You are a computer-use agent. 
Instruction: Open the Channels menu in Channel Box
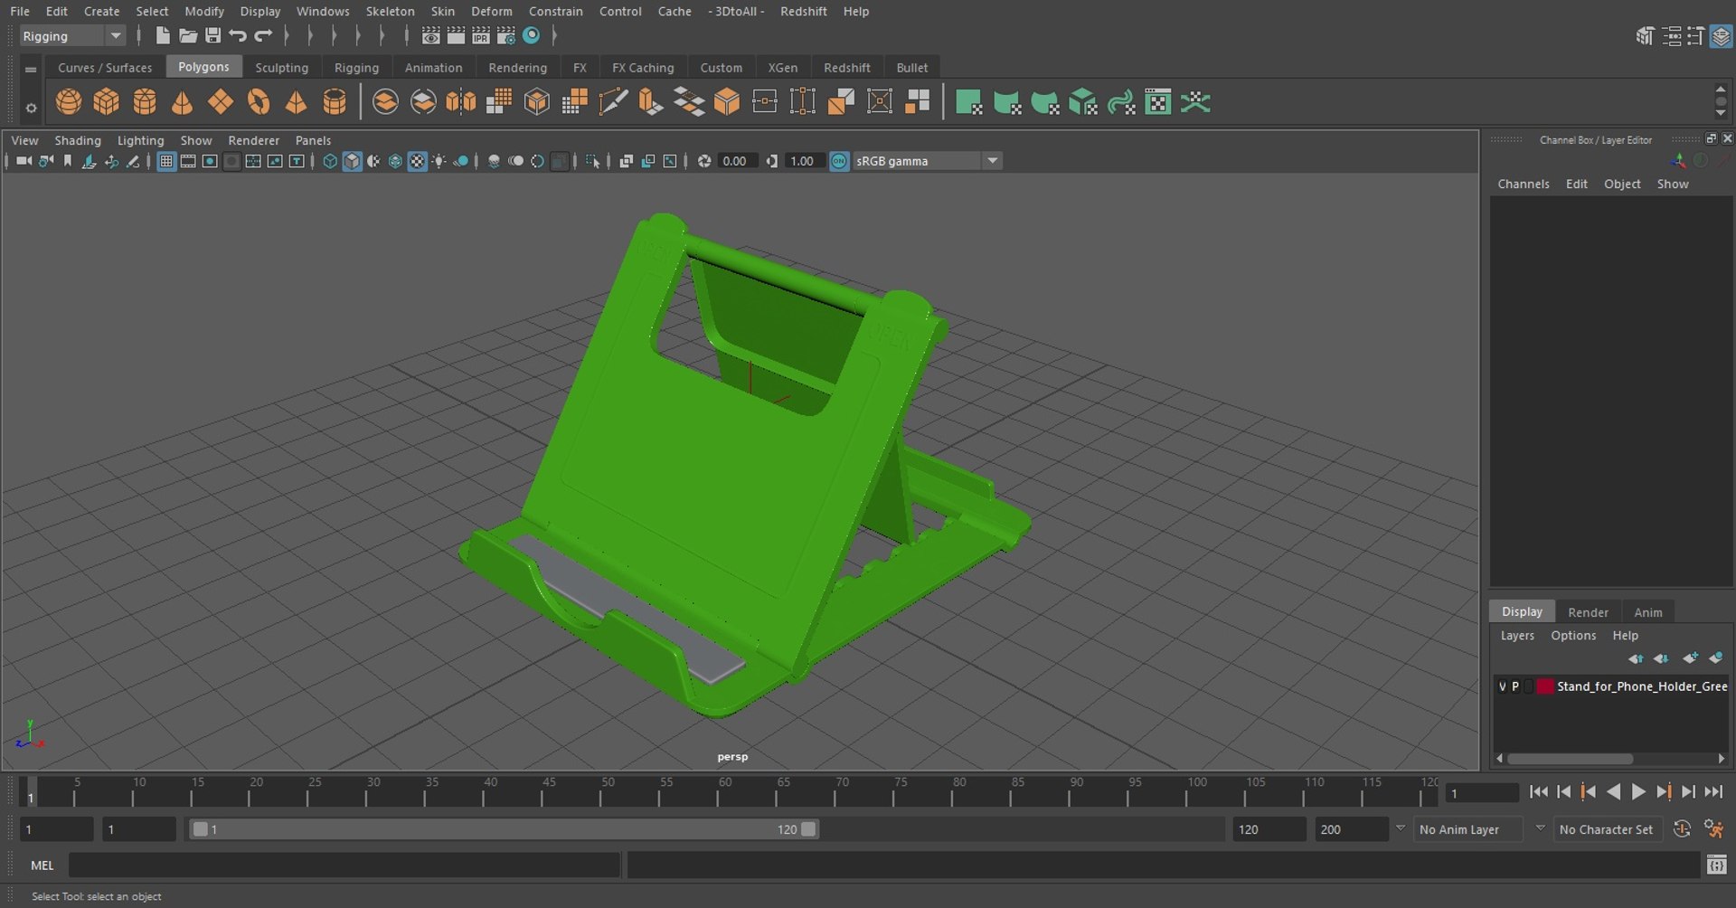[x=1523, y=184]
